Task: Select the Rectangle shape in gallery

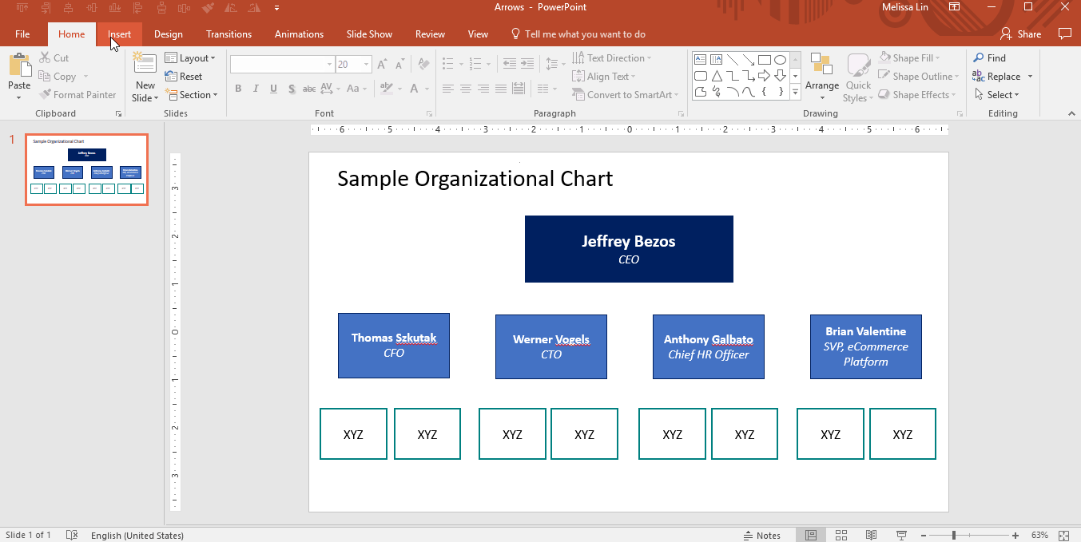Action: coord(765,59)
